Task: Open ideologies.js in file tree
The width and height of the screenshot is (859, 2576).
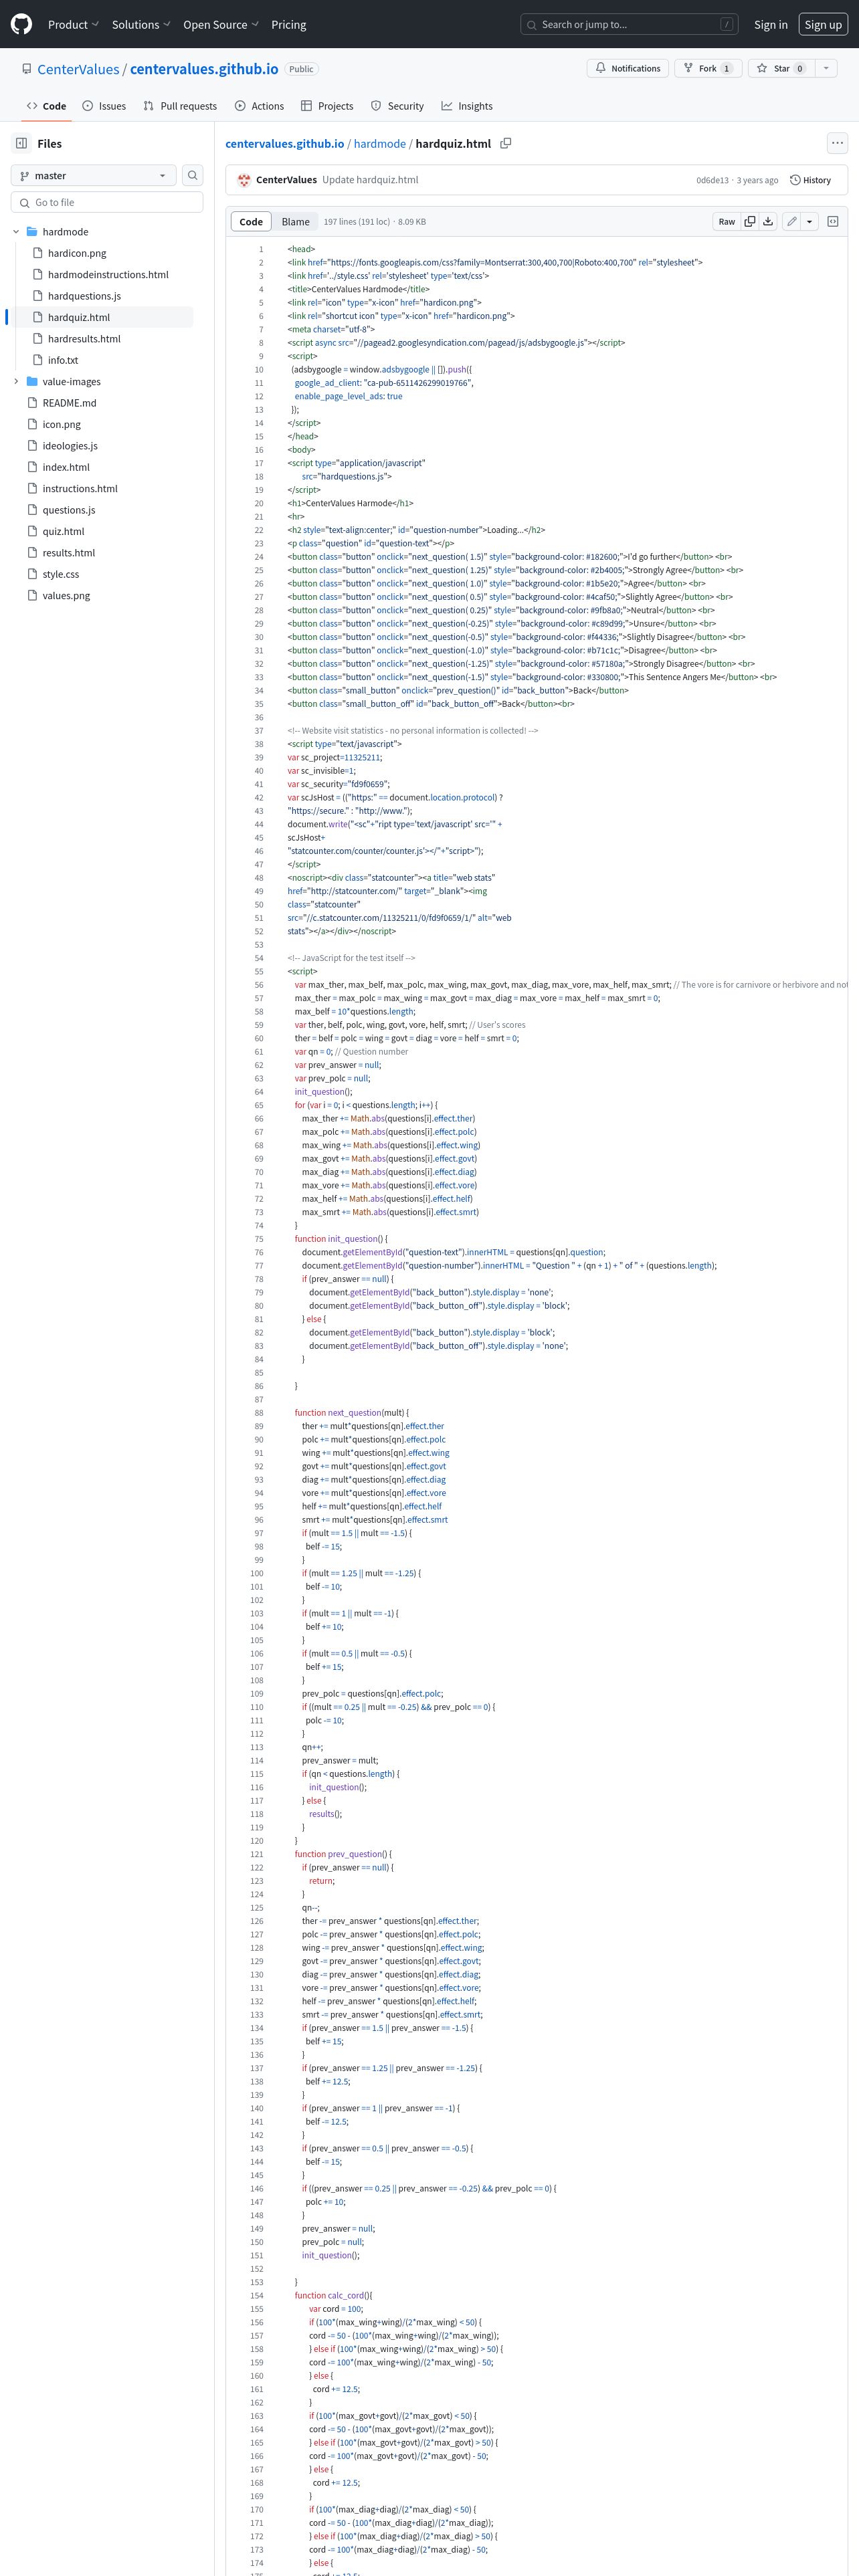Action: click(x=70, y=446)
